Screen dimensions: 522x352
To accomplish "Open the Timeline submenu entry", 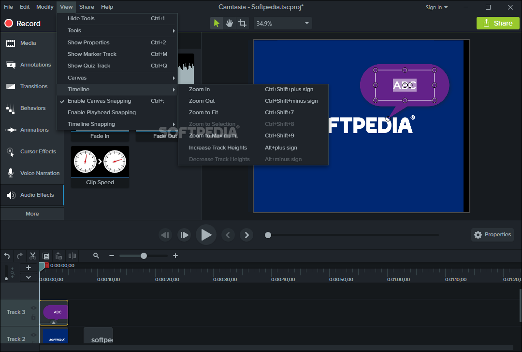I will 117,89.
